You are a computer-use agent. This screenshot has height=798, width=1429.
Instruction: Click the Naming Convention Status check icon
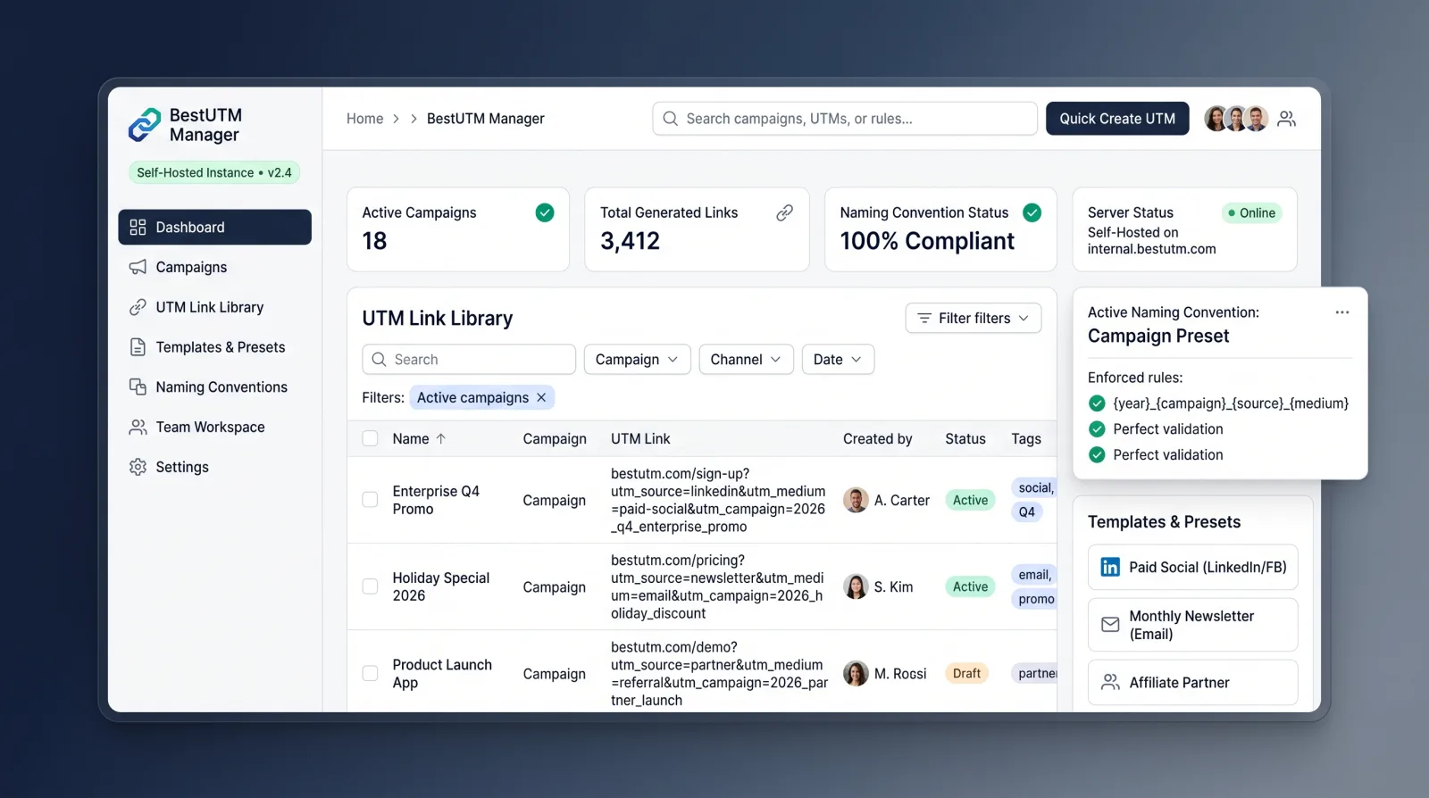[1032, 212]
